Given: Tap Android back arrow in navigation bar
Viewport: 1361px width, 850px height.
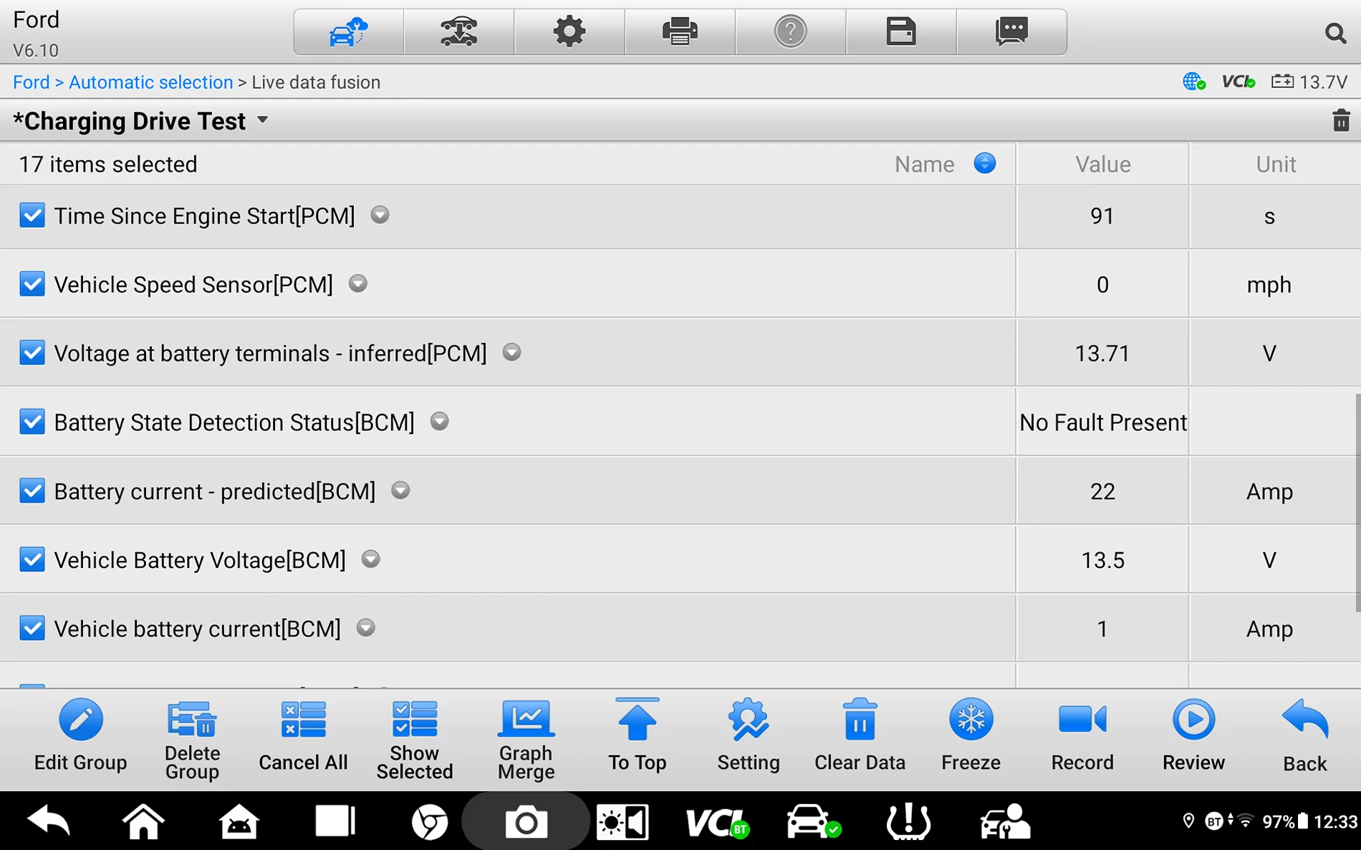Looking at the screenshot, I should pos(49,821).
